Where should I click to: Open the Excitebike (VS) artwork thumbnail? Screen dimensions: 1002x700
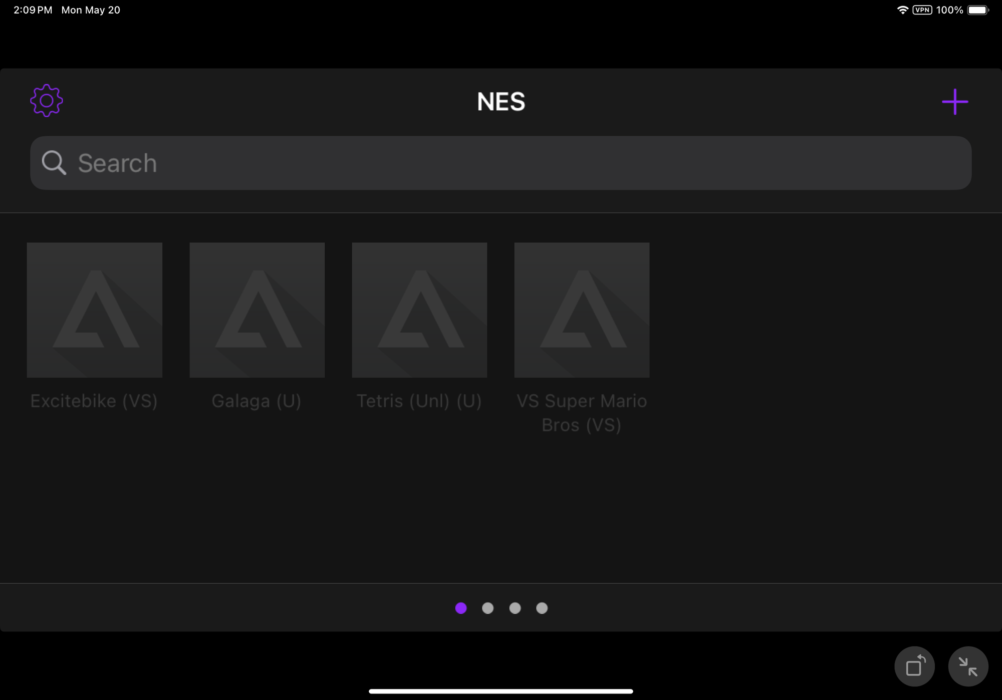click(94, 310)
